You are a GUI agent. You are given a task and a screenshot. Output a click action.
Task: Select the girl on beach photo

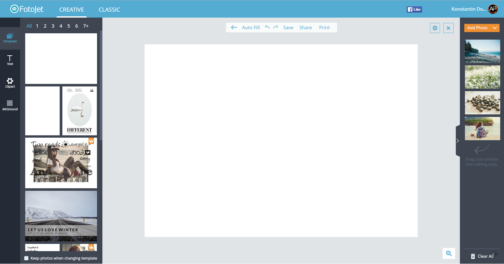(x=483, y=129)
